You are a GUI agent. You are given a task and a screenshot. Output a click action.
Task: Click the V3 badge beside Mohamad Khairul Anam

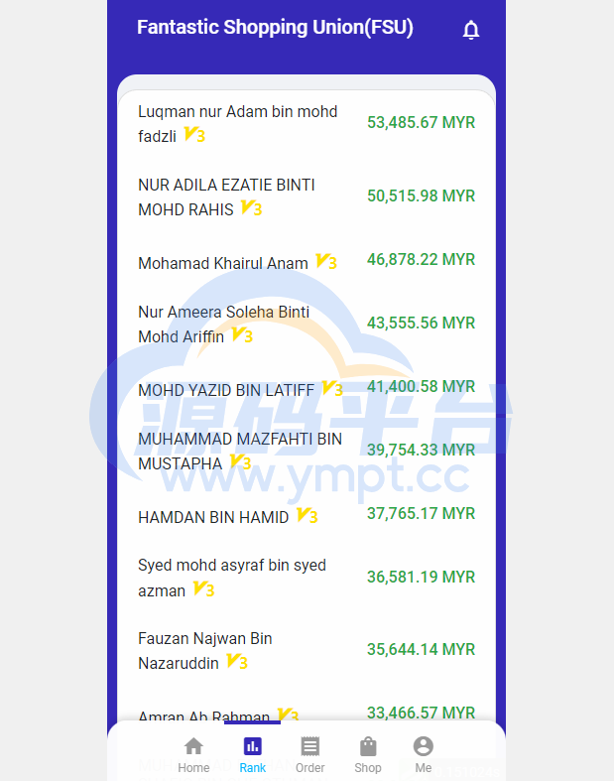(326, 262)
